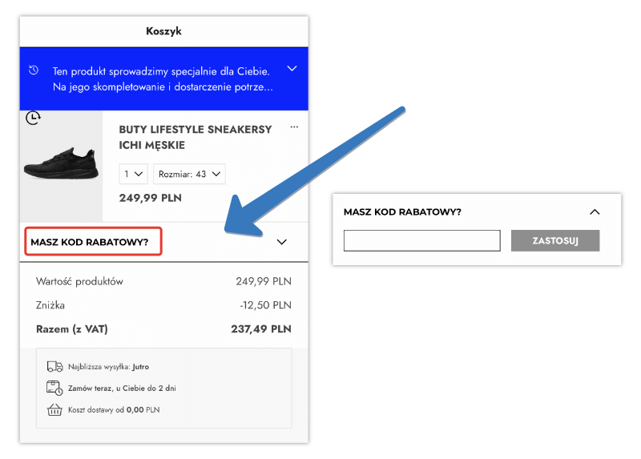Click the history clock icon in blue banner
Image resolution: width=641 pixels, height=459 pixels.
pyautogui.click(x=34, y=70)
